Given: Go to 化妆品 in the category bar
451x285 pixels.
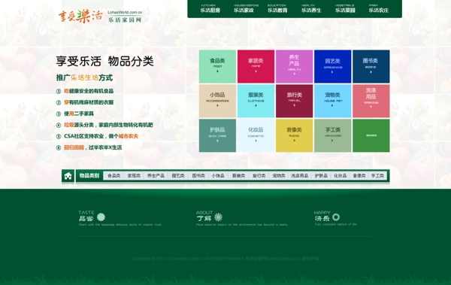Looking at the screenshot, I should coord(341,176).
